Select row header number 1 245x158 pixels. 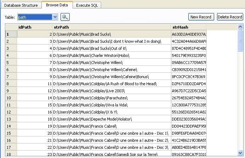click(11, 34)
